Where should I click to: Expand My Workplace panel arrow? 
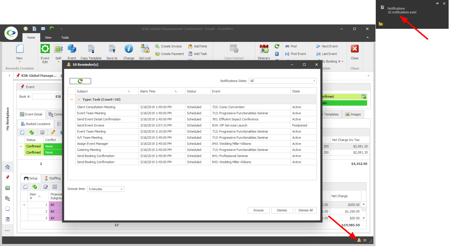point(9,75)
